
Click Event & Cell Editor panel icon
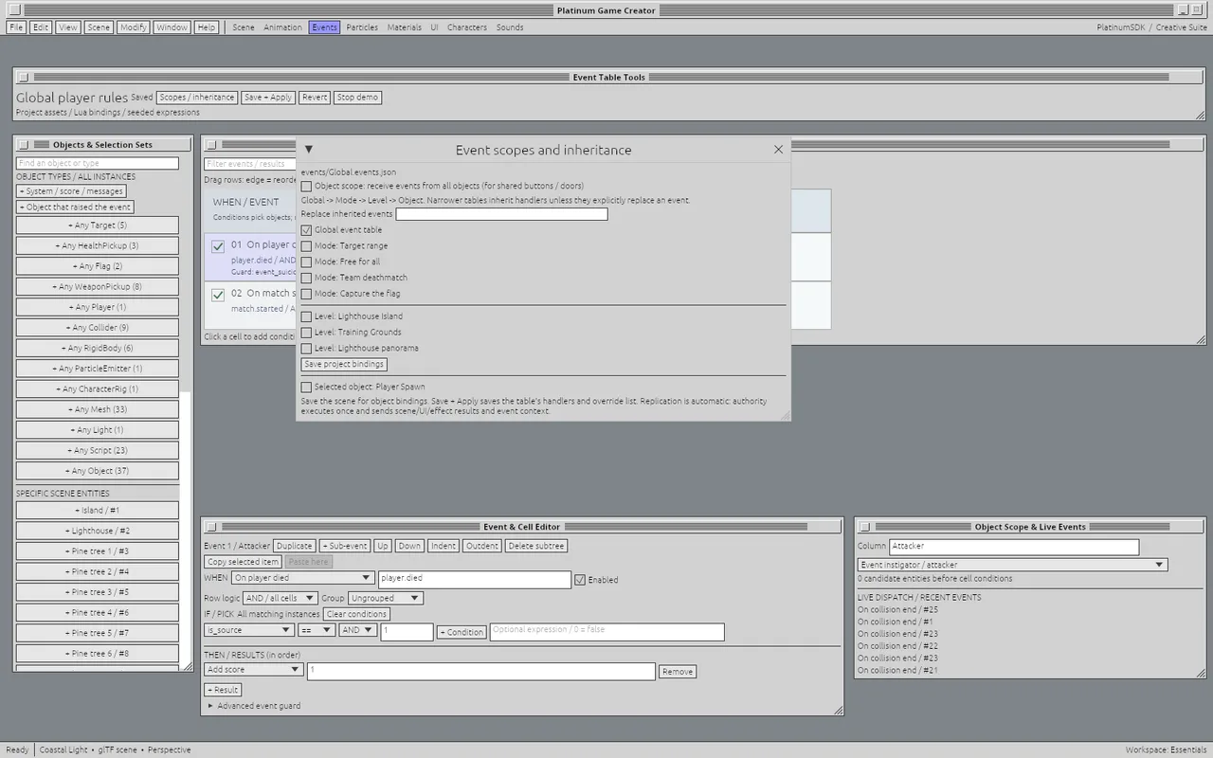coord(212,527)
